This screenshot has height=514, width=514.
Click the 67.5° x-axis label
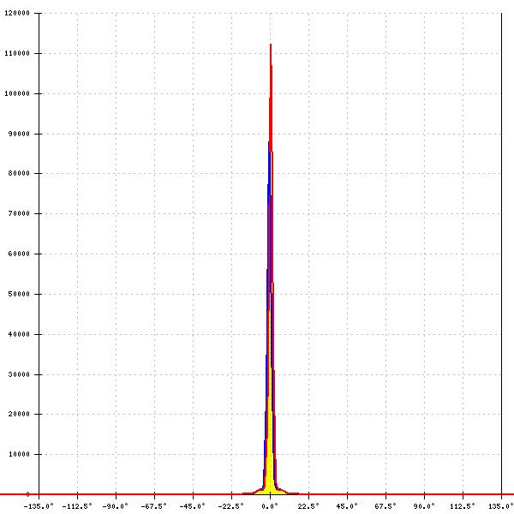point(385,506)
